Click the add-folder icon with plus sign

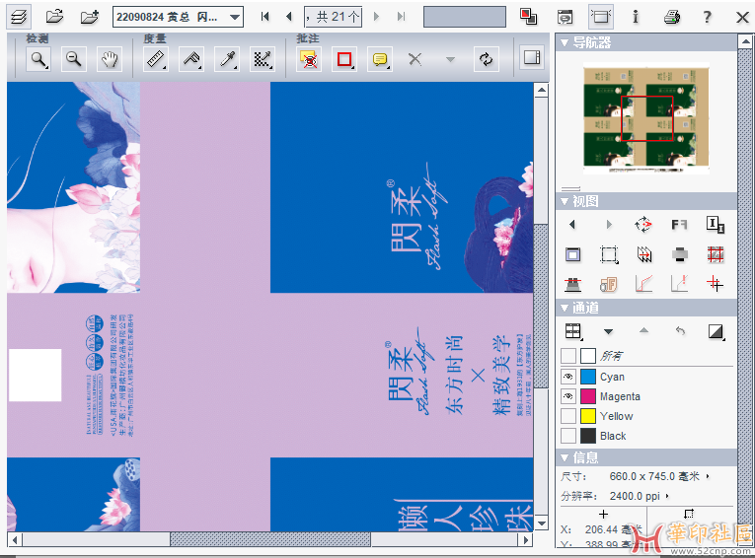(x=90, y=17)
